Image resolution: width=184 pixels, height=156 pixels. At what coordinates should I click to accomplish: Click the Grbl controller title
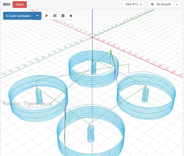(6, 5)
